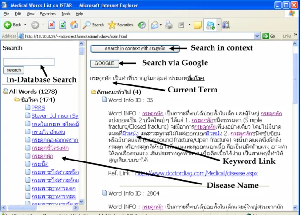301x215 pixels.
Task: Print the page with the printer icon
Action: tap(169, 25)
